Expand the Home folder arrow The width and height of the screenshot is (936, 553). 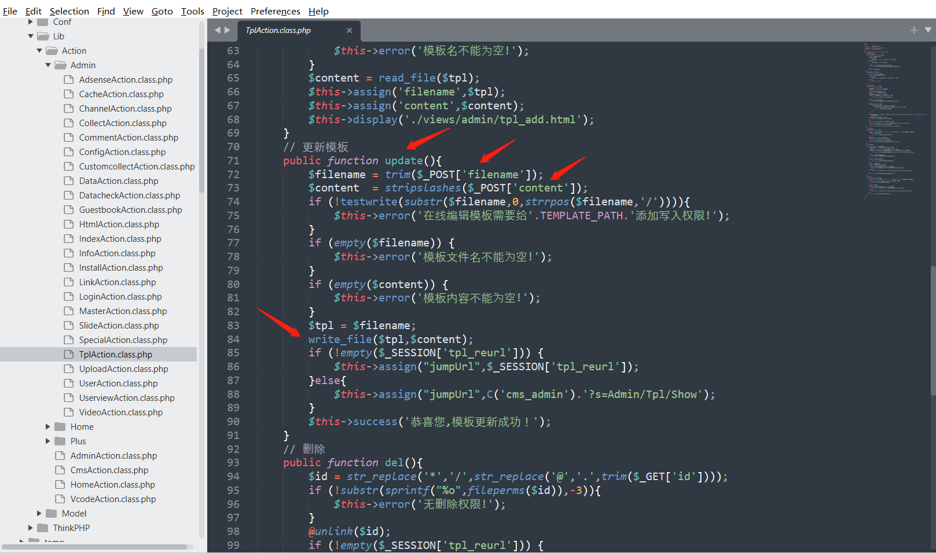click(x=48, y=427)
